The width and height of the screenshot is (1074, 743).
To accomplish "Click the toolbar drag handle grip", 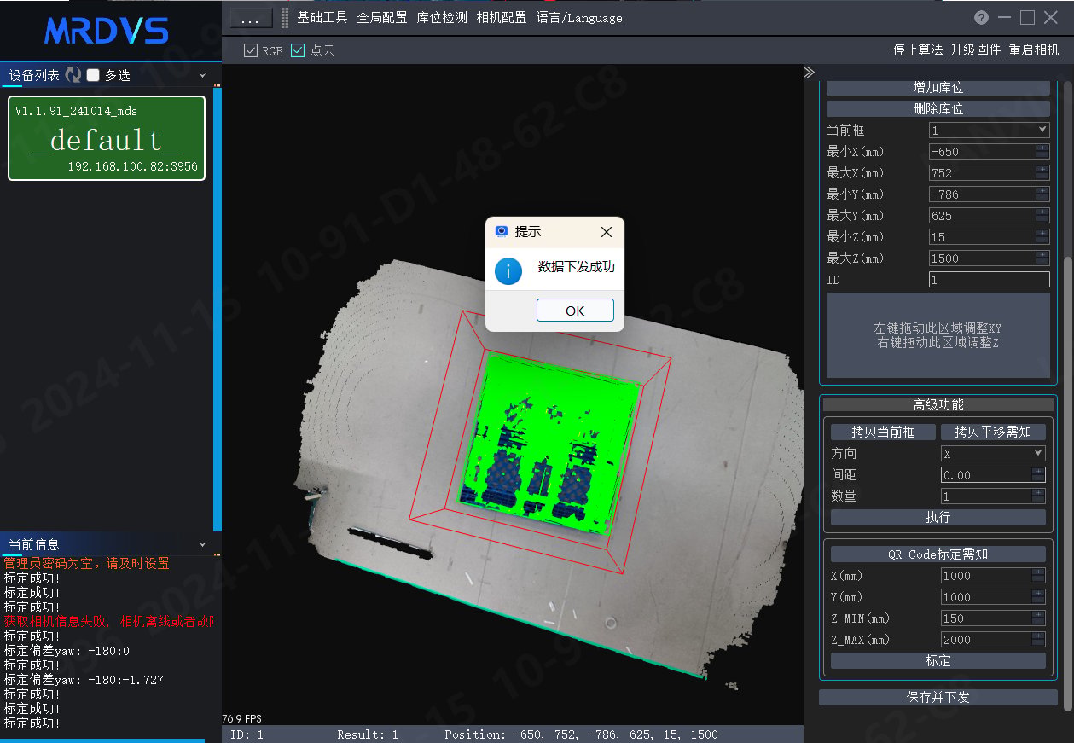I will pyautogui.click(x=285, y=18).
